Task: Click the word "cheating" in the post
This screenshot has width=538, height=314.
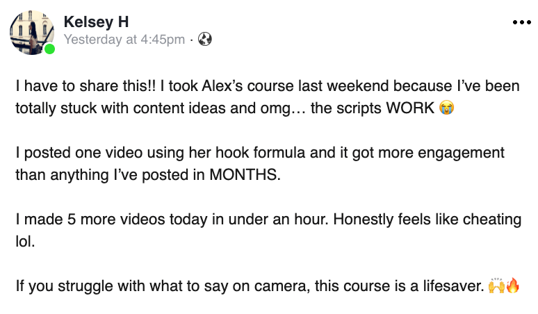Action: (493, 220)
